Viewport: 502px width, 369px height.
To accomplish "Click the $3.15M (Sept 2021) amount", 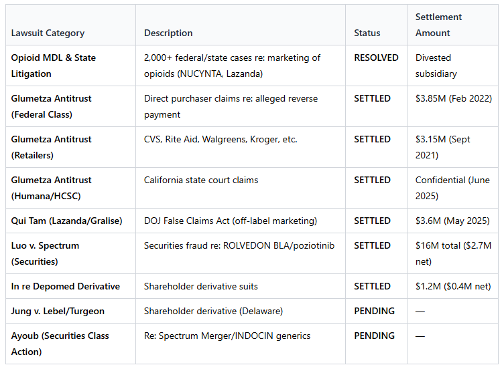I will click(442, 147).
